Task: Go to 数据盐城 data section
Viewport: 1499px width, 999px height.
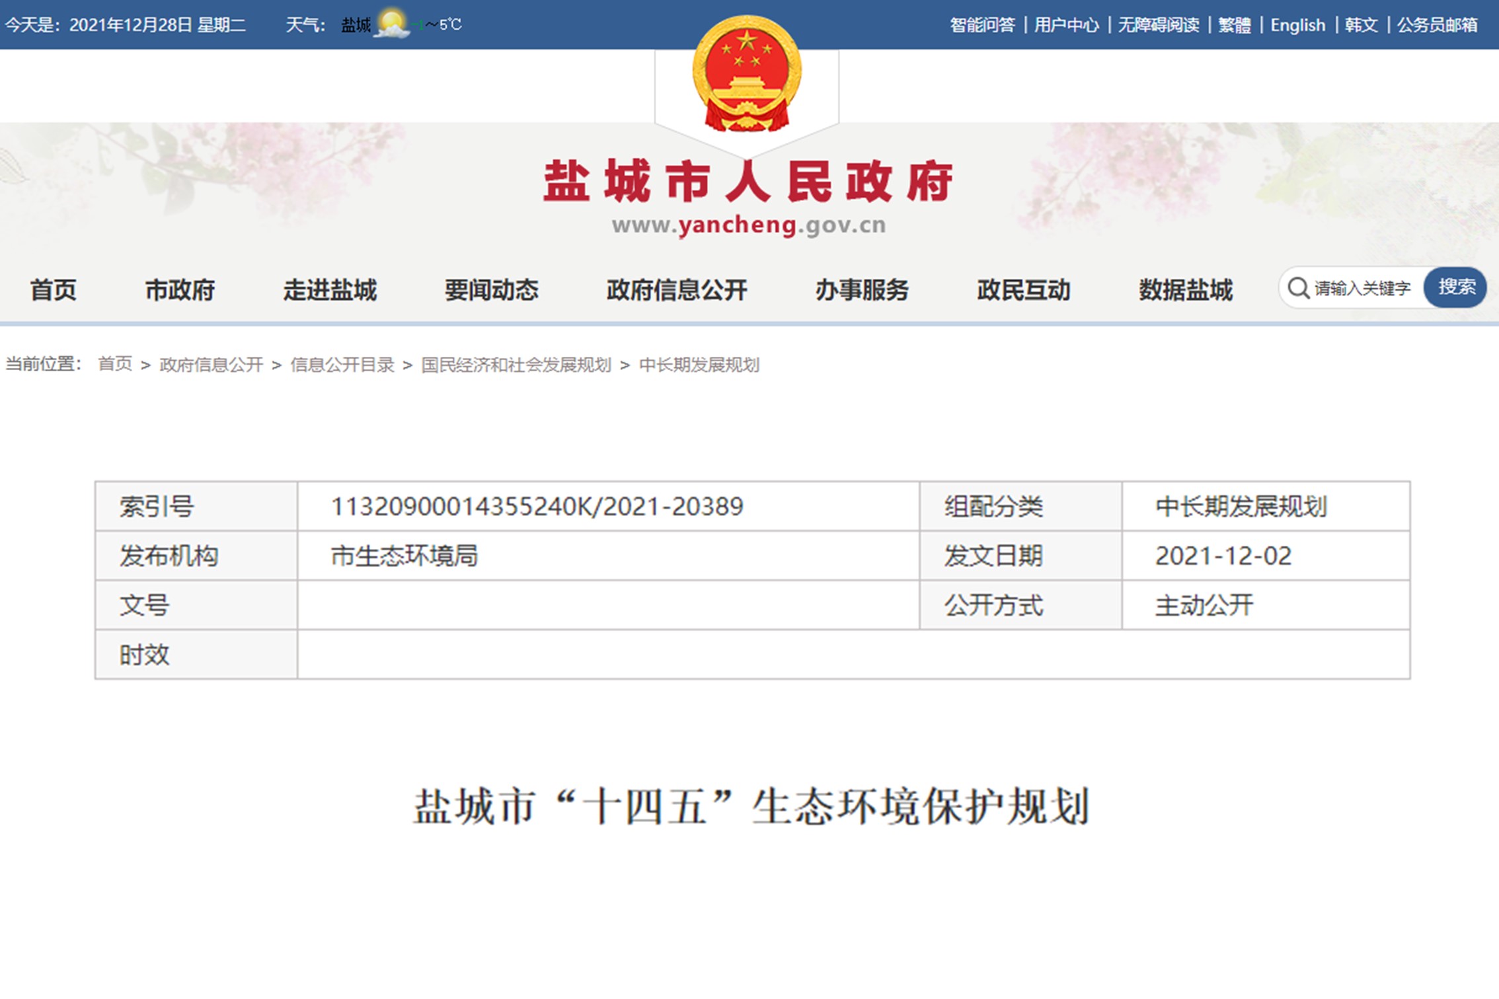Action: [1186, 290]
